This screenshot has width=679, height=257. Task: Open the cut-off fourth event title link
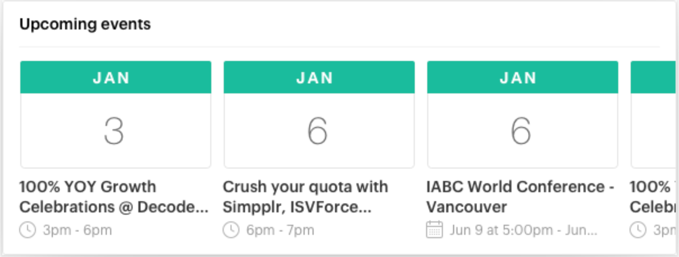[653, 197]
